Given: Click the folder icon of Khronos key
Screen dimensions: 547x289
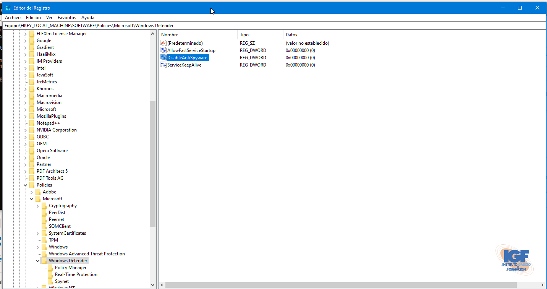Looking at the screenshot, I should (32, 89).
